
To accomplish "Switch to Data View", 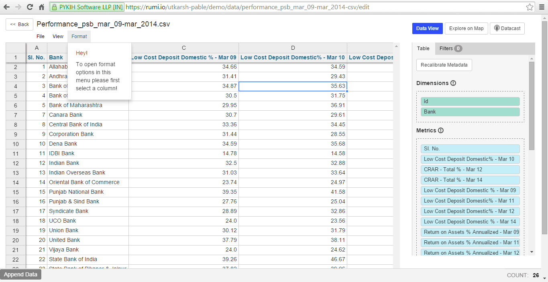I will click(x=427, y=28).
